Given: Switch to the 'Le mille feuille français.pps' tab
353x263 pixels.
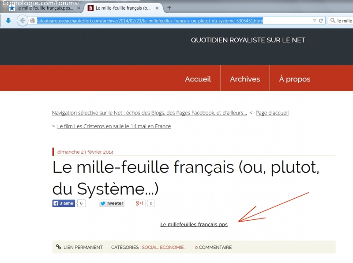Looking at the screenshot, I should coord(42,8).
